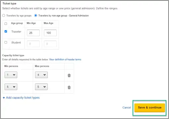This screenshot has width=169, height=119.
Task: Open View definition of header terms link
Action: point(65,59)
